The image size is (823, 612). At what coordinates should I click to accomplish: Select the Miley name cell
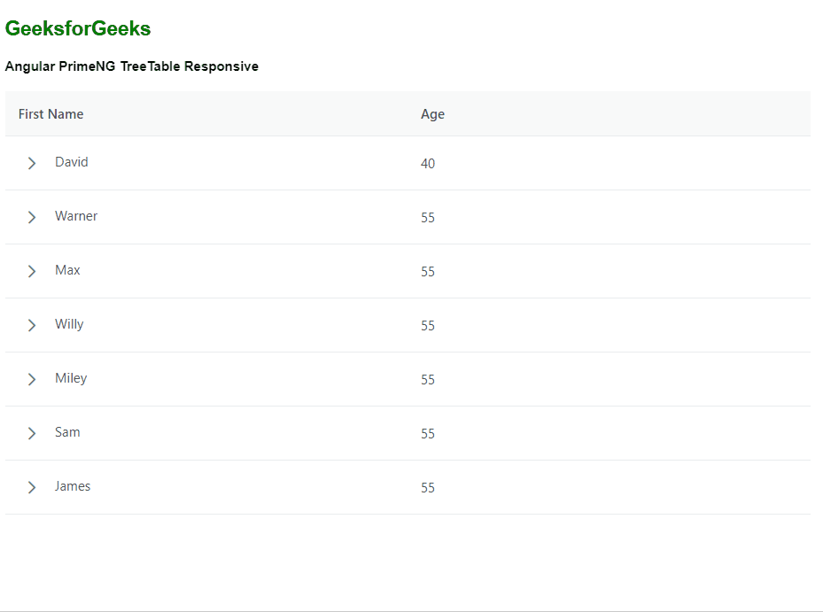click(71, 378)
